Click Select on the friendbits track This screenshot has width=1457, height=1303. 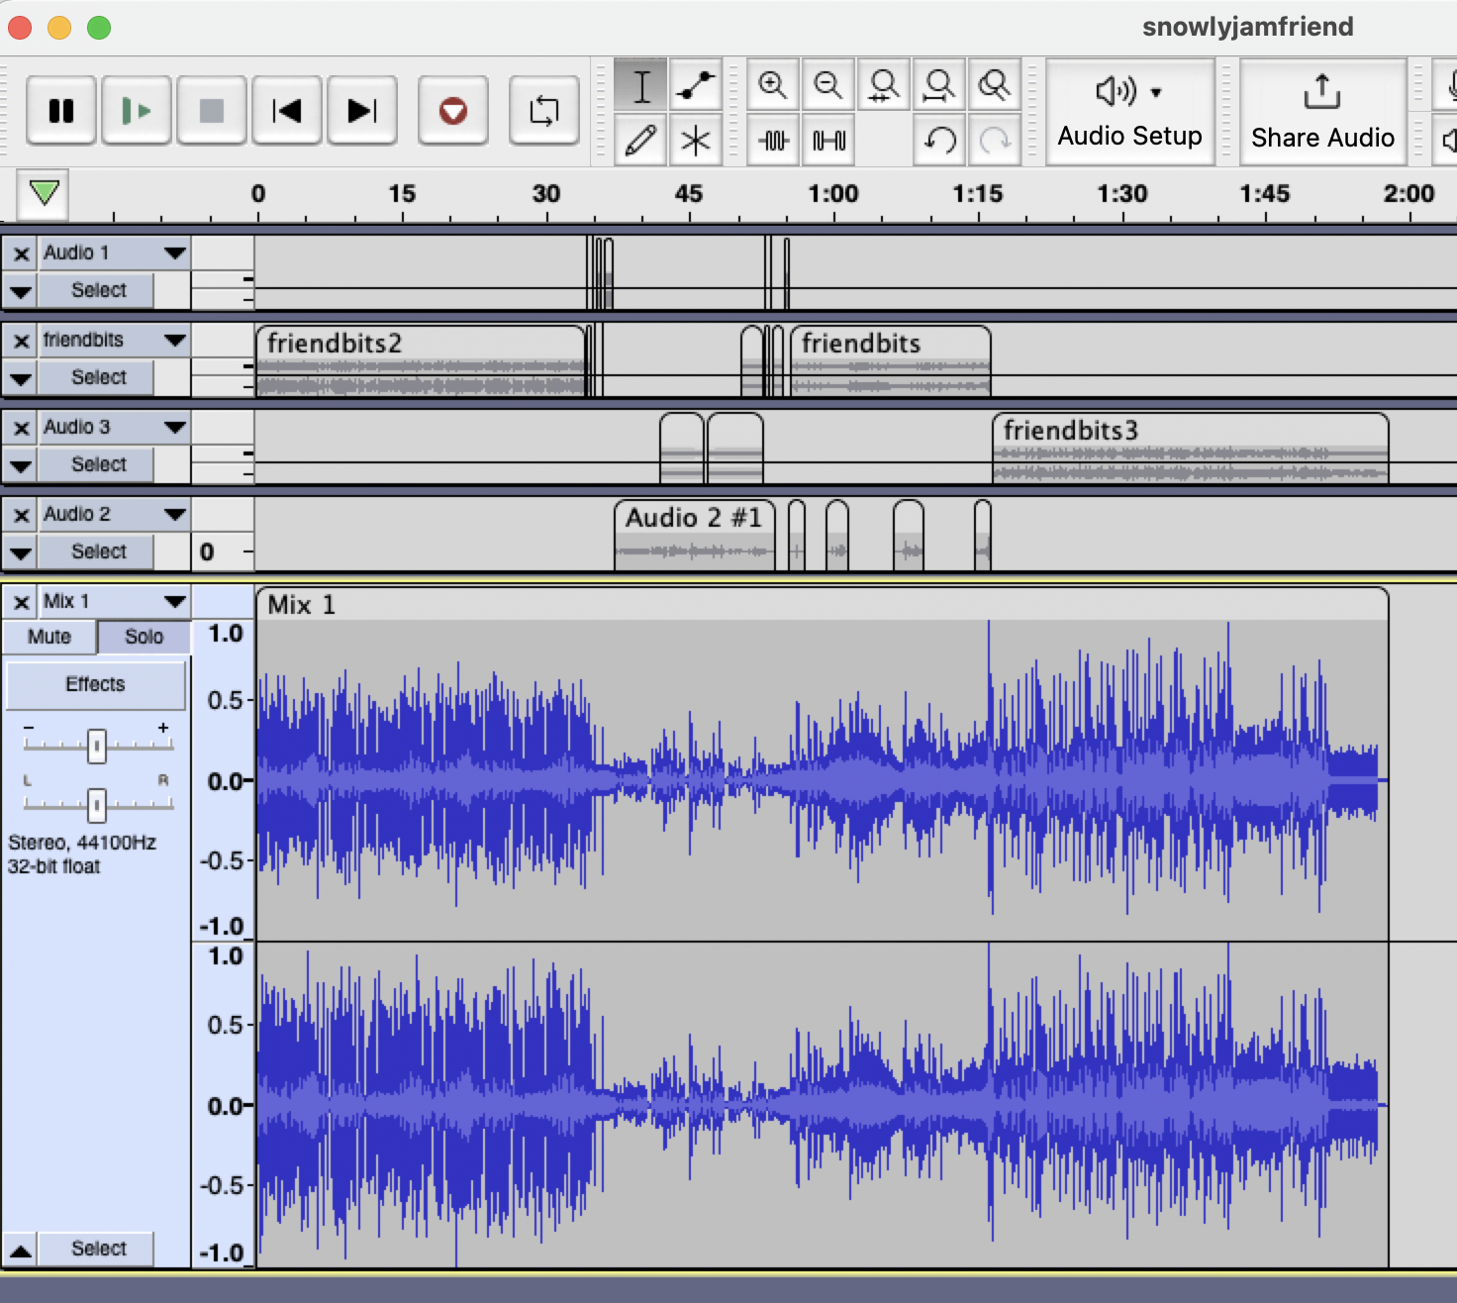[x=98, y=377]
